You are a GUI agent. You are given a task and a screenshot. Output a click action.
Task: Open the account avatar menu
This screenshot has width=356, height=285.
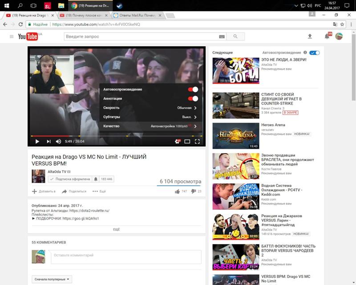tap(339, 36)
